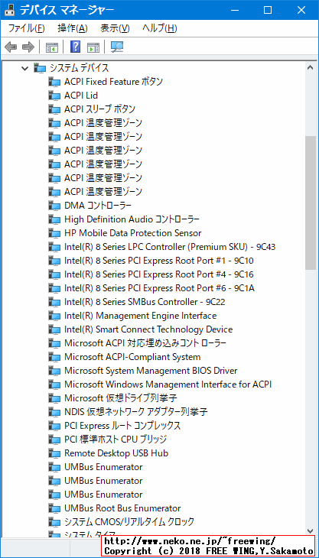
Task: Click the scrollbar down arrow
Action: [x=310, y=530]
